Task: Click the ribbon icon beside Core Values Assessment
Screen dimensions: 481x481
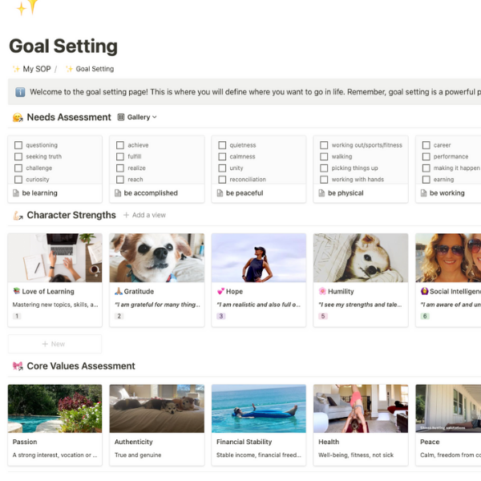Action: [x=17, y=366]
